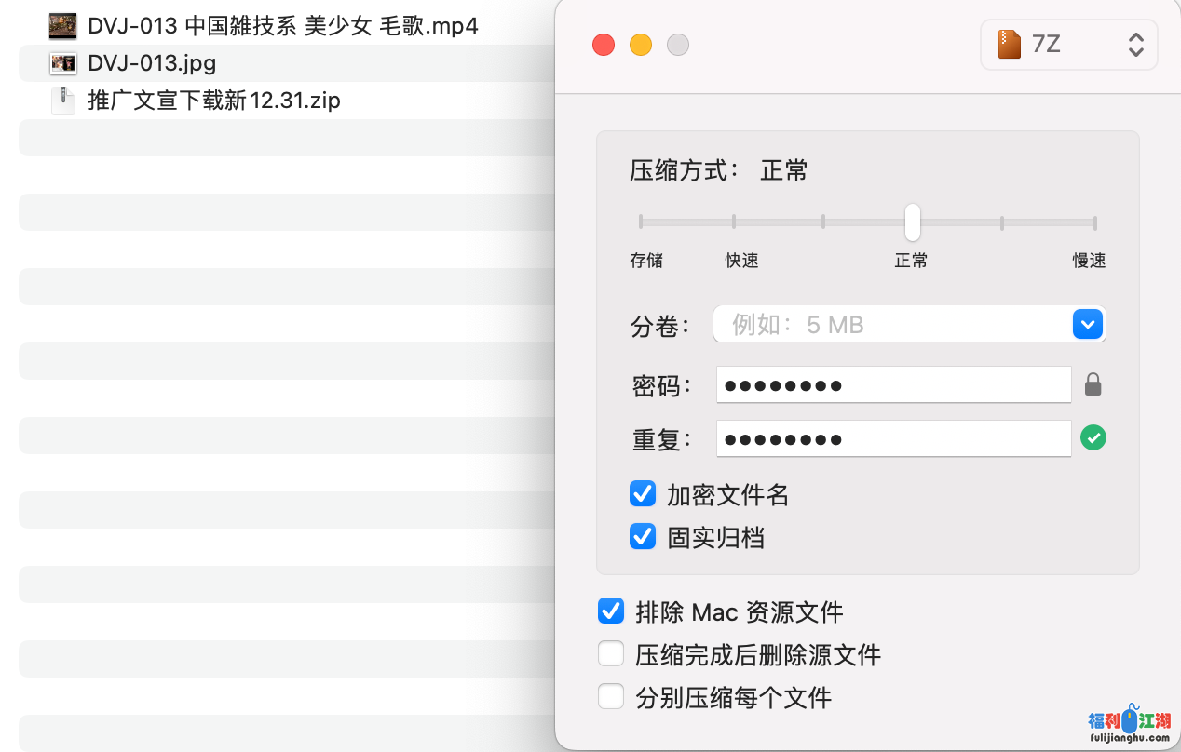Toggle 排除 Mac 资源文件 checkbox

(x=611, y=611)
